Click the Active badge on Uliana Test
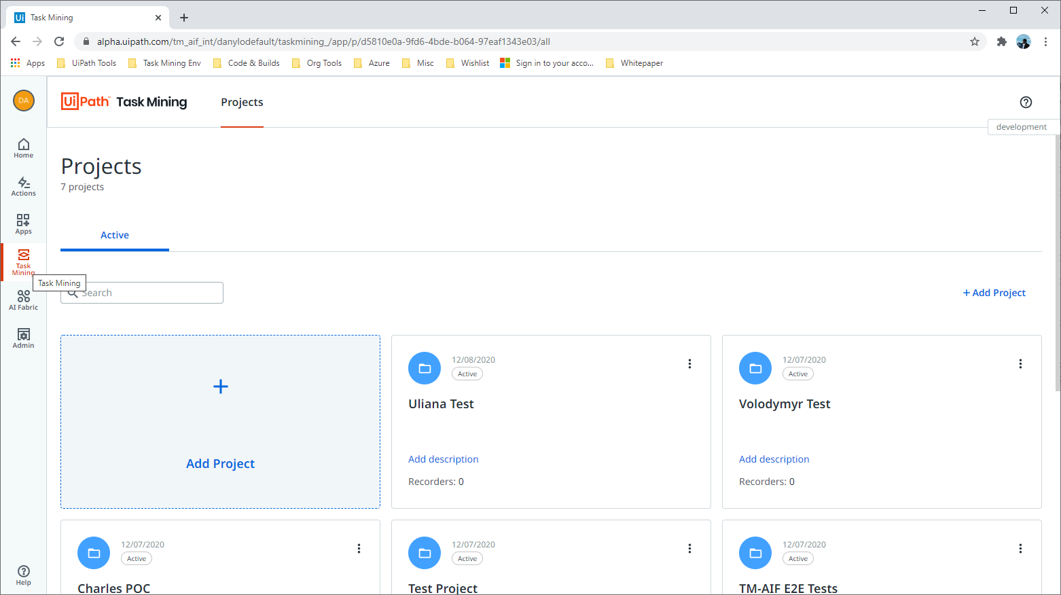Screen dimensions: 1061x595 [x=467, y=374]
